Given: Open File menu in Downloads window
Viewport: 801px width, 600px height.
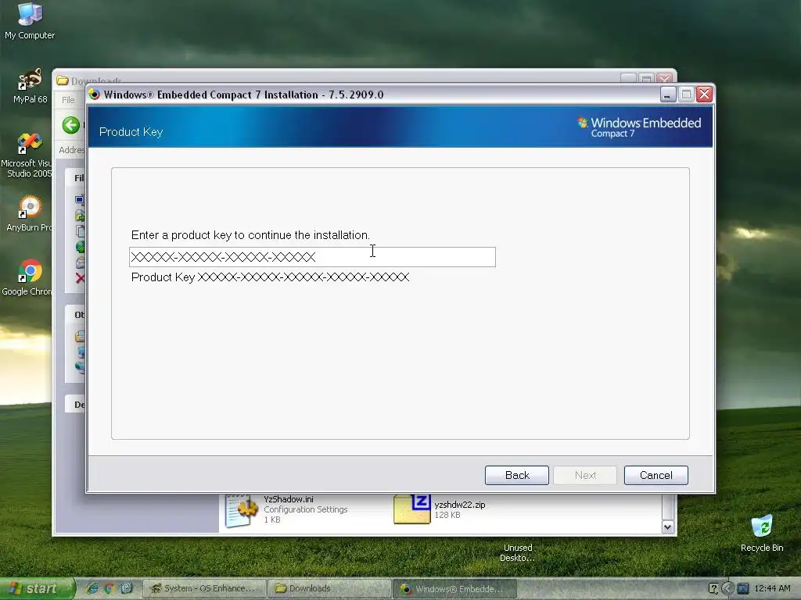Looking at the screenshot, I should (x=68, y=100).
